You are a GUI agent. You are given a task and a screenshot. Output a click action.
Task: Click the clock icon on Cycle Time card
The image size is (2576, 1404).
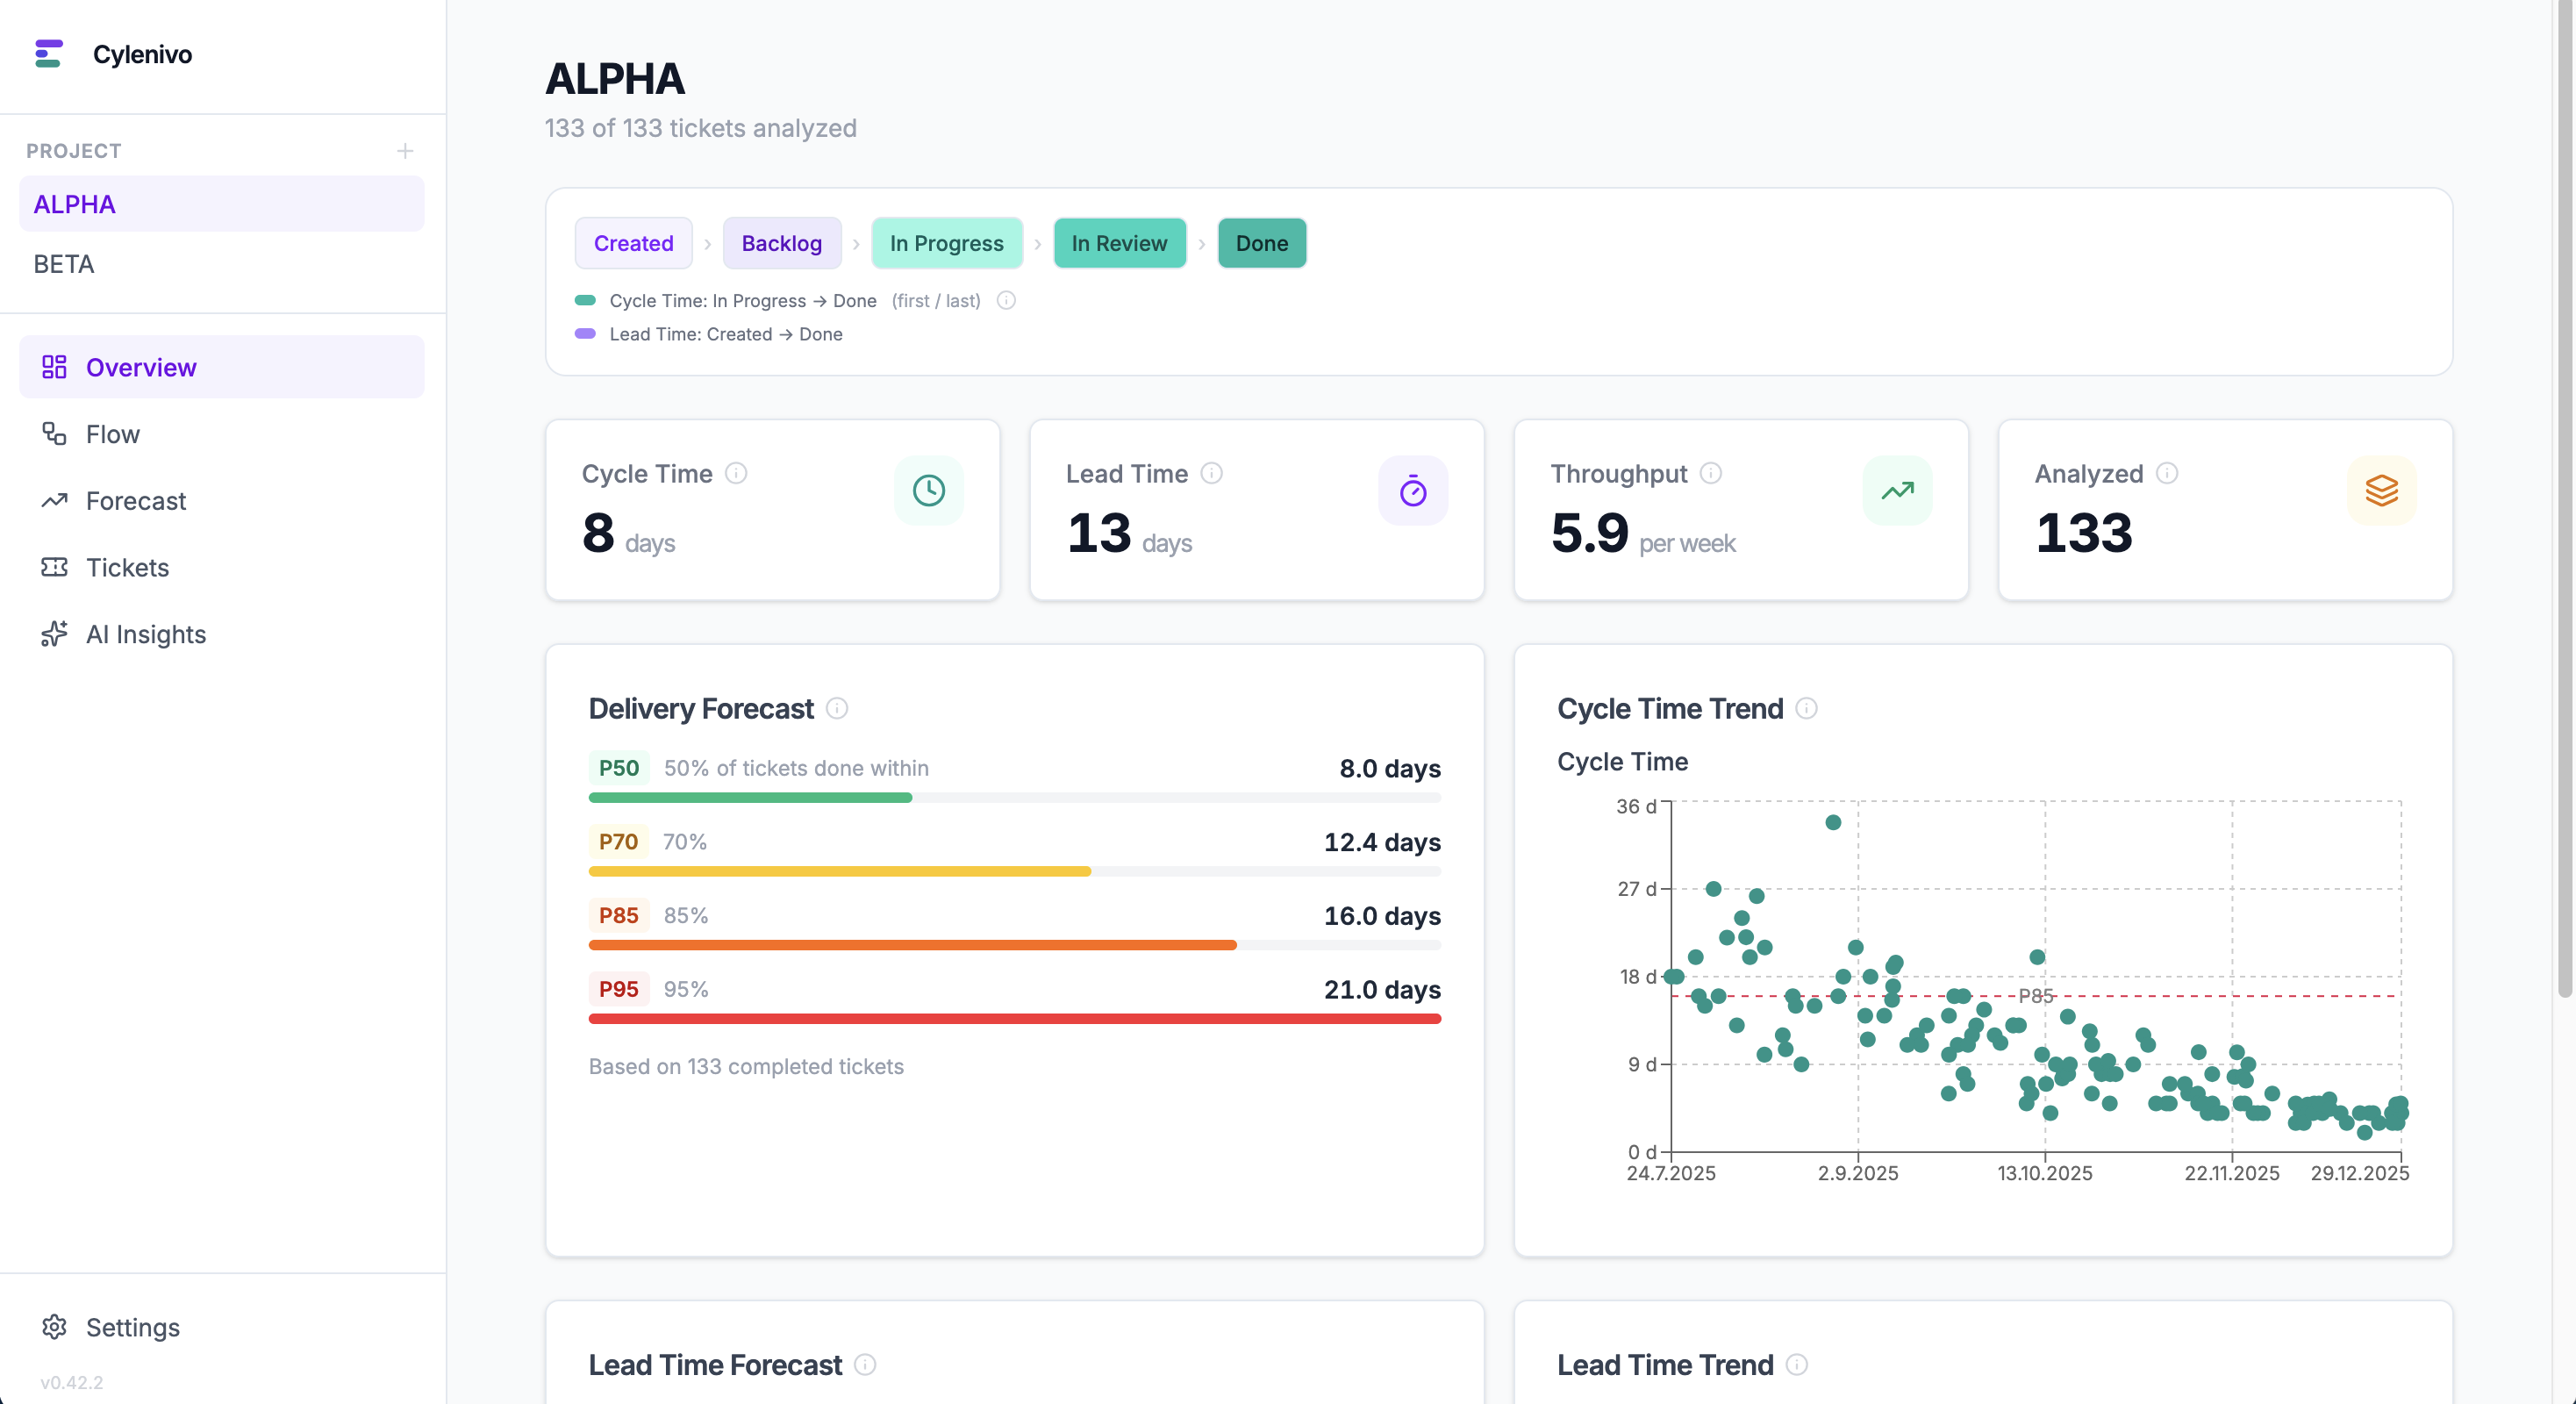927,490
